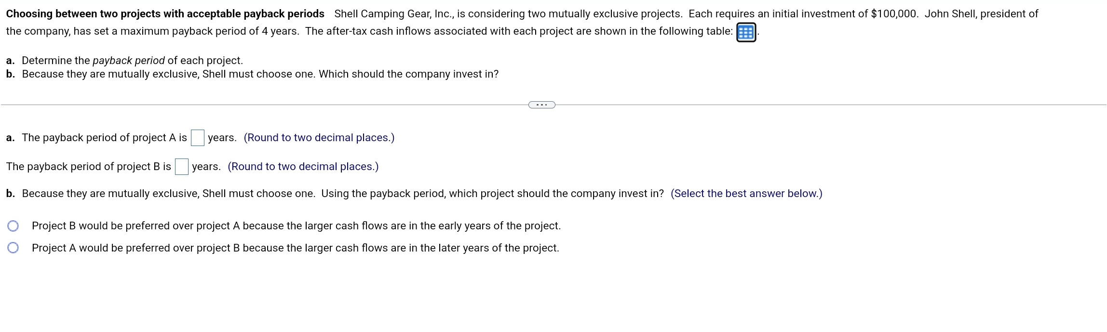Screen dimensions: 1107x332
Task: Click the 'Using the payback period' question text
Action: [x=492, y=194]
